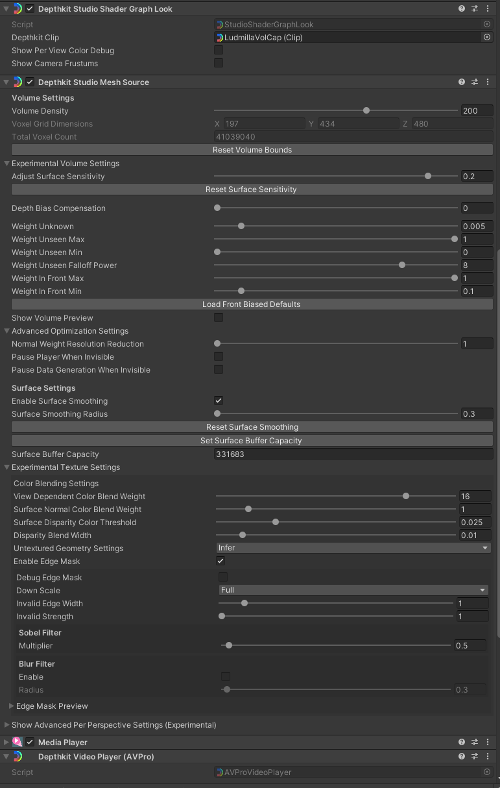This screenshot has height=788, width=500.
Task: Click Load Front Biased Defaults button
Action: coord(252,304)
